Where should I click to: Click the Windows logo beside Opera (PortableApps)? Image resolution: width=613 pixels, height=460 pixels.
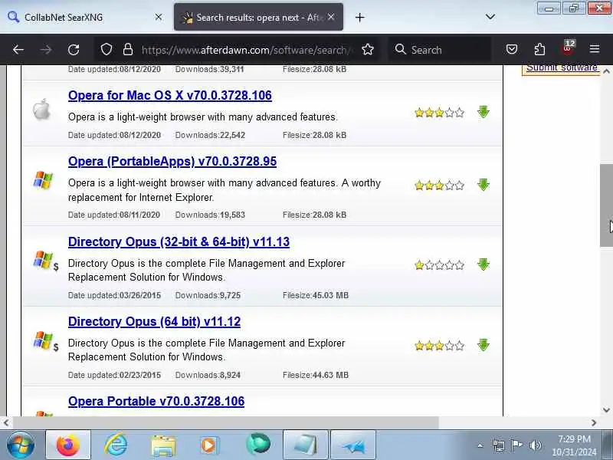(x=43, y=180)
